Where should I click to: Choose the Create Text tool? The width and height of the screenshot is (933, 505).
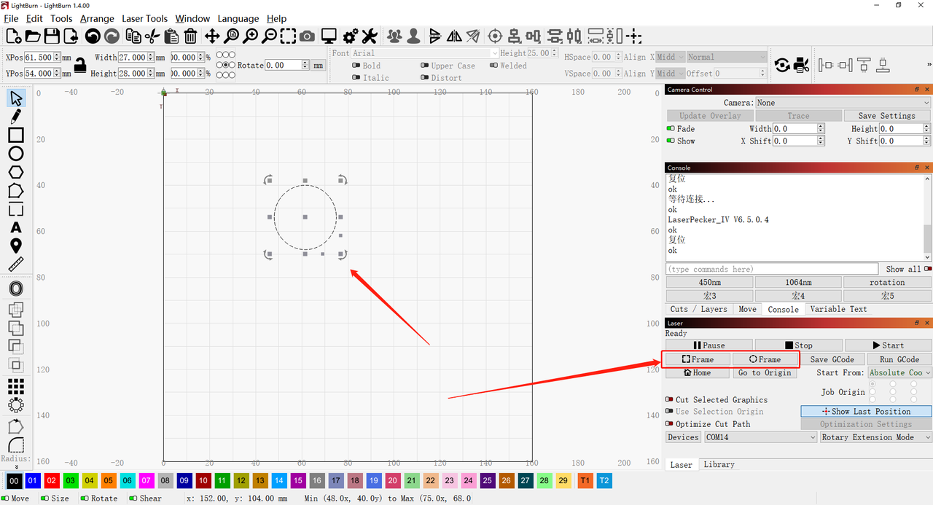point(15,228)
